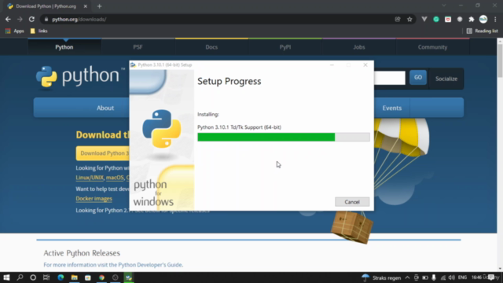Open Microsoft Store from taskbar
The image size is (503, 283).
(88, 277)
